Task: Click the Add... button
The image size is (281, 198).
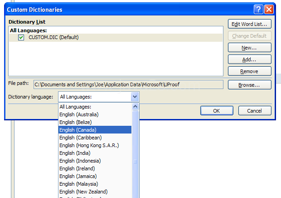Action: click(x=249, y=59)
